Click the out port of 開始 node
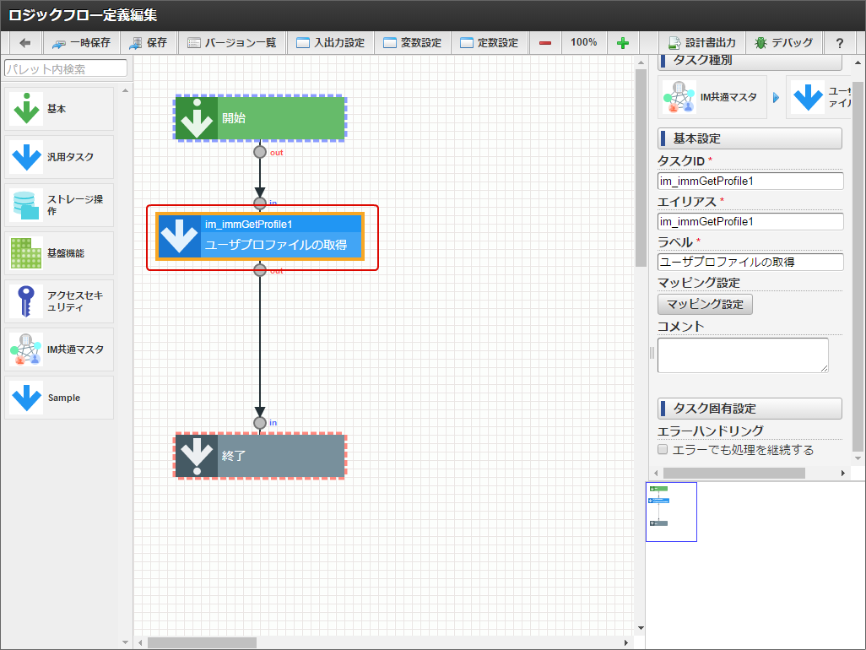Image resolution: width=866 pixels, height=650 pixels. (x=260, y=152)
